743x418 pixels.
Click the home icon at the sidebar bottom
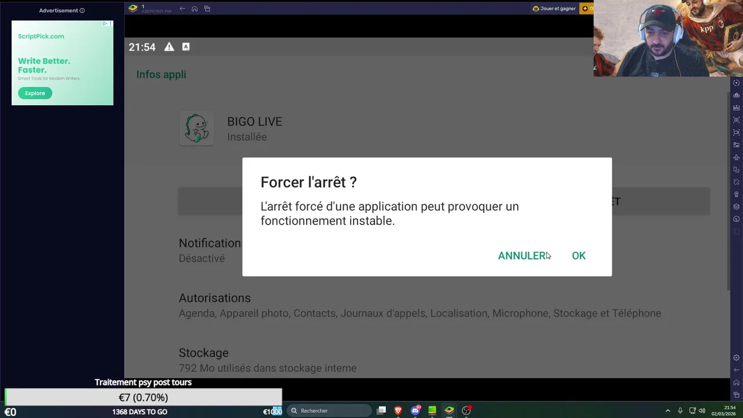pyautogui.click(x=736, y=383)
